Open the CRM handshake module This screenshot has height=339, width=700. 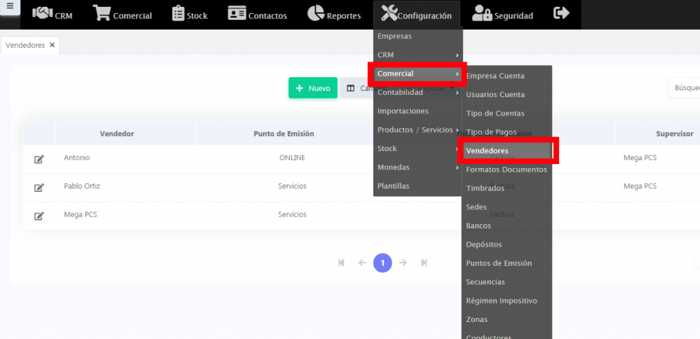coord(52,14)
